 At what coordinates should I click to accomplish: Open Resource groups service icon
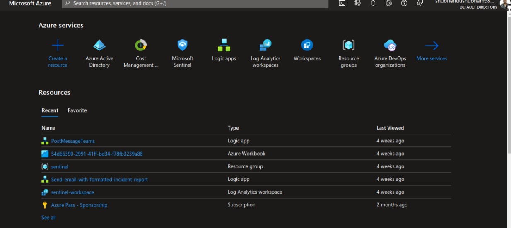pyautogui.click(x=349, y=45)
